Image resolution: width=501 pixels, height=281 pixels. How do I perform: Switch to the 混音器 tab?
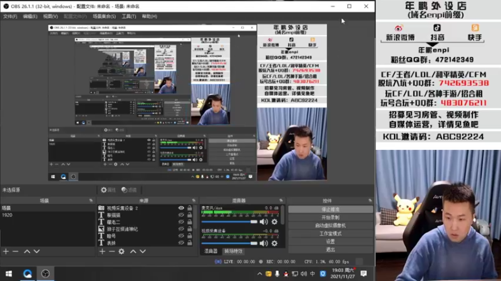(x=210, y=251)
